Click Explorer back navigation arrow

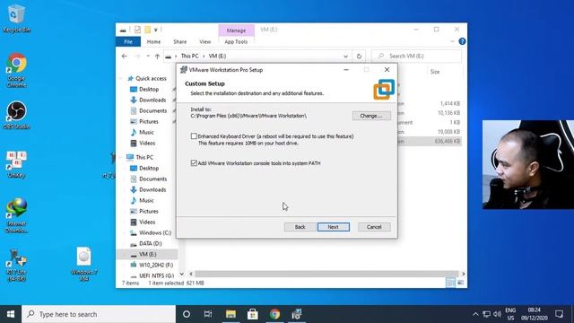pos(125,56)
